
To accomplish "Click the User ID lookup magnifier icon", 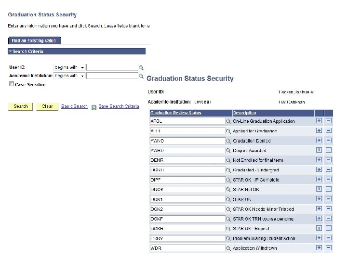I will click(x=141, y=68).
